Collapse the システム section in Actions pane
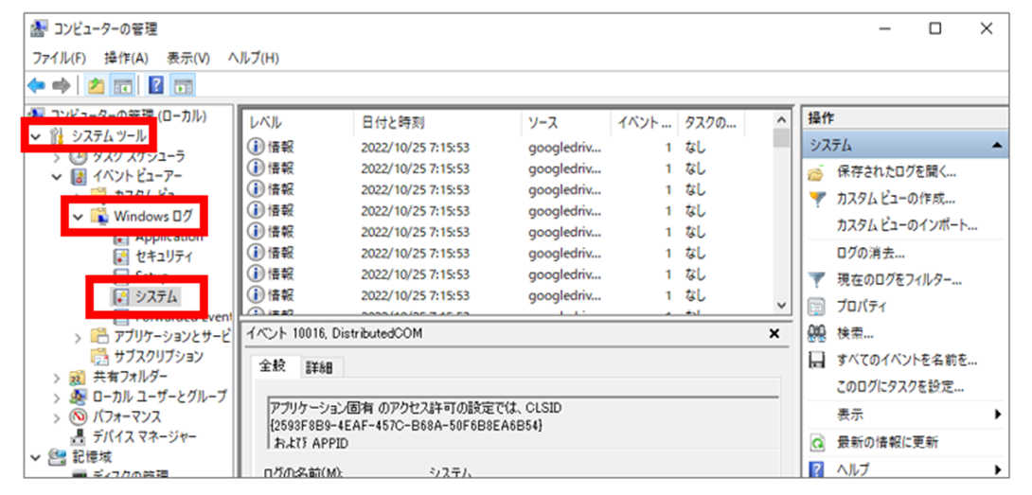This screenshot has height=495, width=1032. tap(997, 145)
